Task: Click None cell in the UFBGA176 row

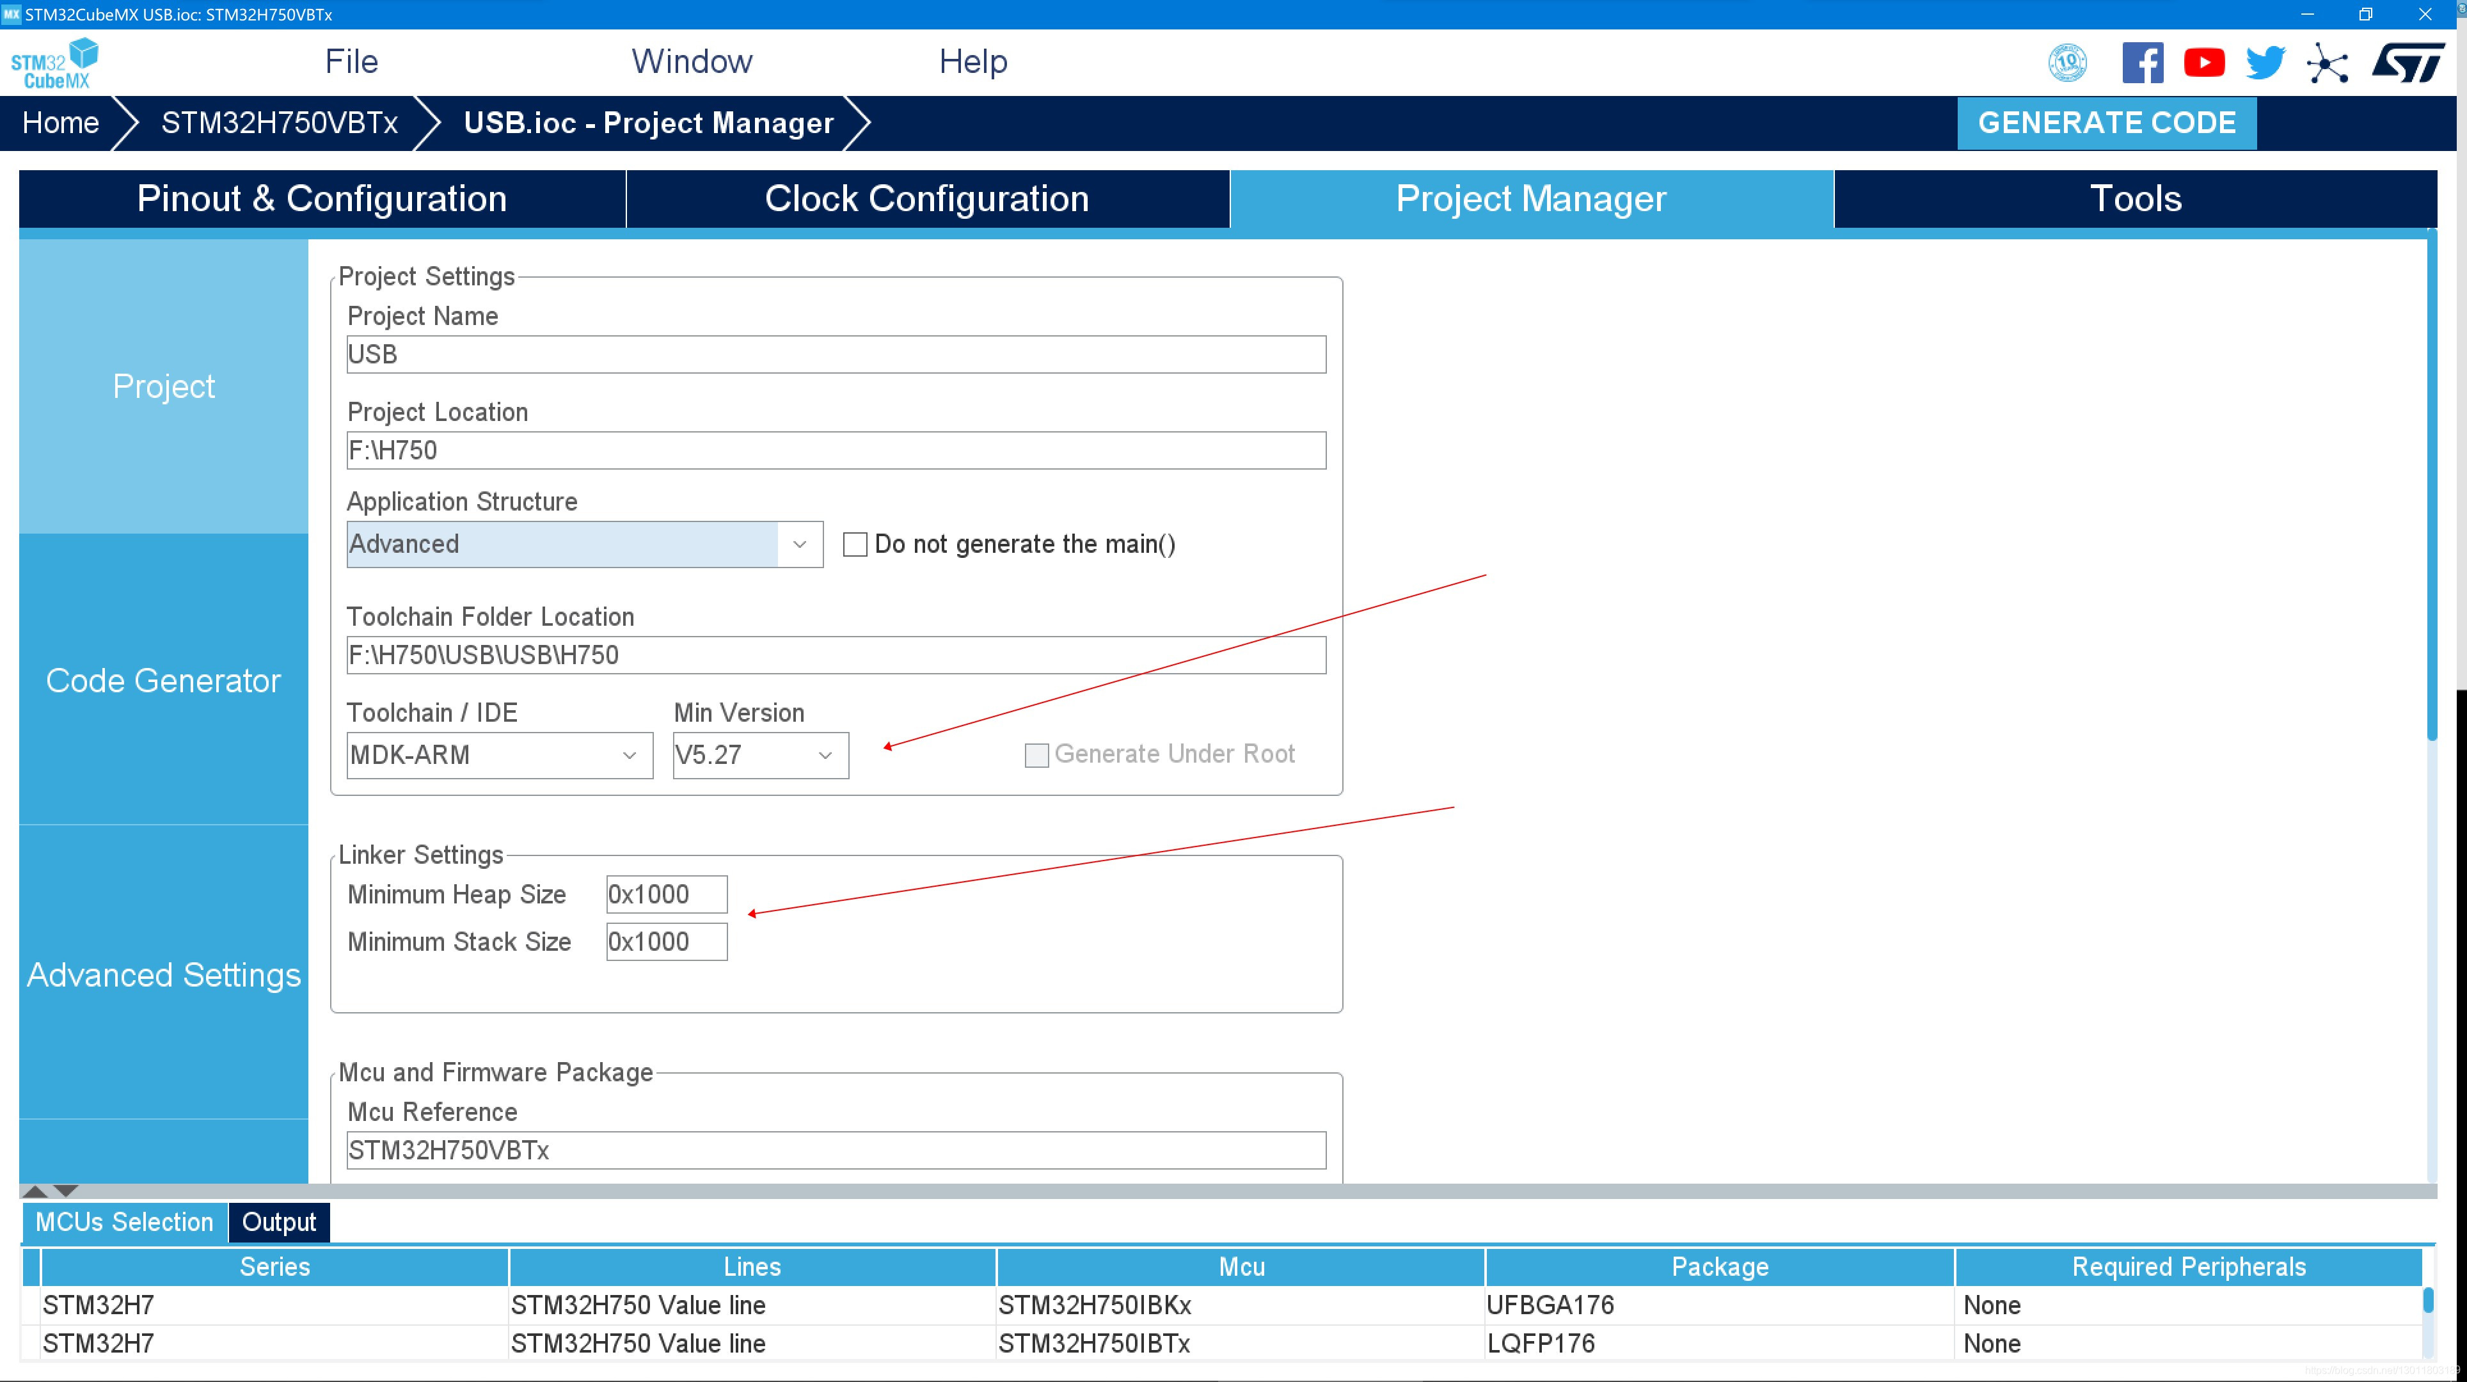Action: (x=2188, y=1305)
